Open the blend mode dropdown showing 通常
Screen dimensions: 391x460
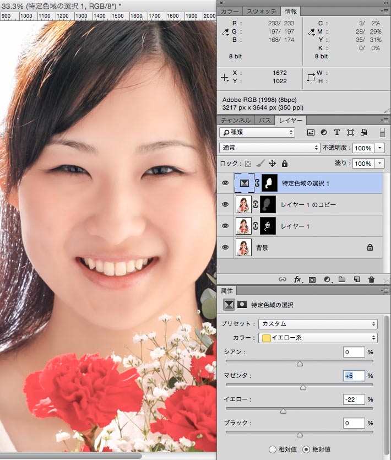pyautogui.click(x=269, y=148)
